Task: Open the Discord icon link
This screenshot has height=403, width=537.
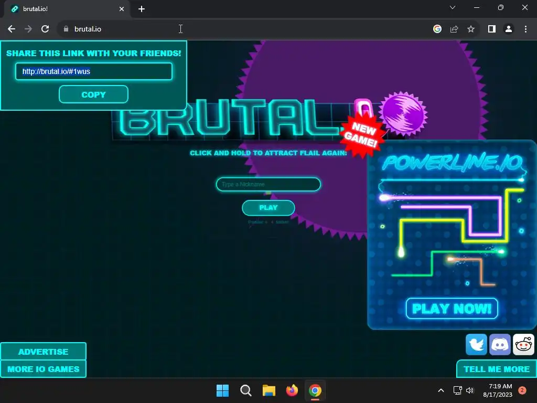Action: [x=500, y=344]
